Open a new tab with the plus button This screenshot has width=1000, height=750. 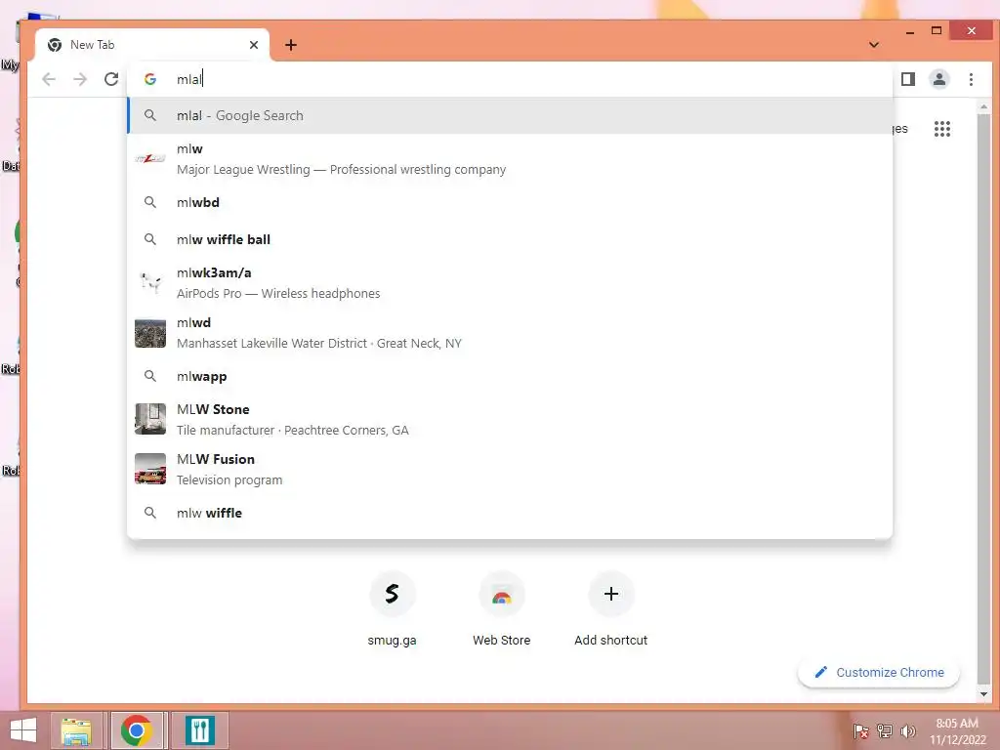tap(291, 45)
